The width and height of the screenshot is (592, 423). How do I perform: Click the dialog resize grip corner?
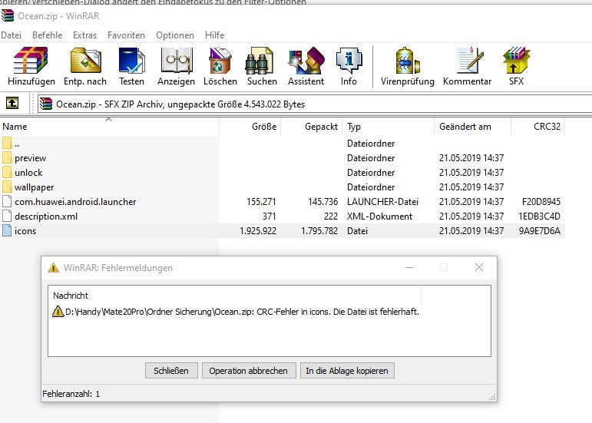(492, 397)
